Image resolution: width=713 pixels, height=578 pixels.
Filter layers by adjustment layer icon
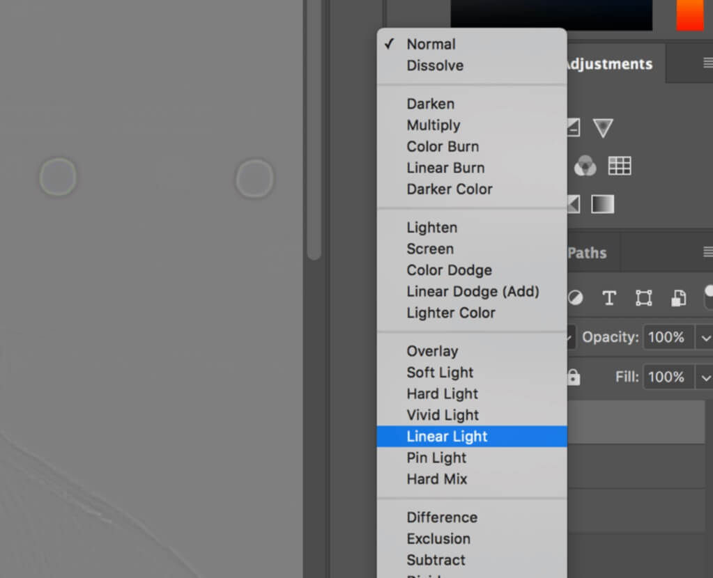click(x=575, y=298)
